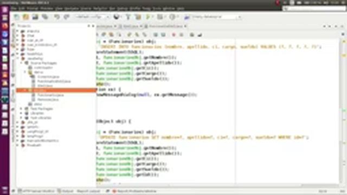Open the Window menu
Screen dimensions: 347x195
point(169,9)
